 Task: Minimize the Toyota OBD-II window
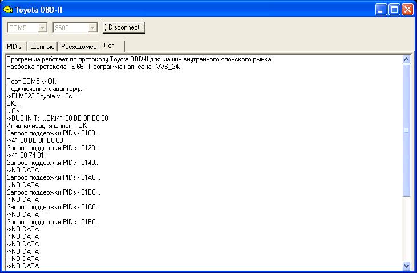pos(381,10)
